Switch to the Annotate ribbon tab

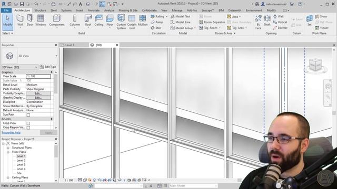[94, 10]
